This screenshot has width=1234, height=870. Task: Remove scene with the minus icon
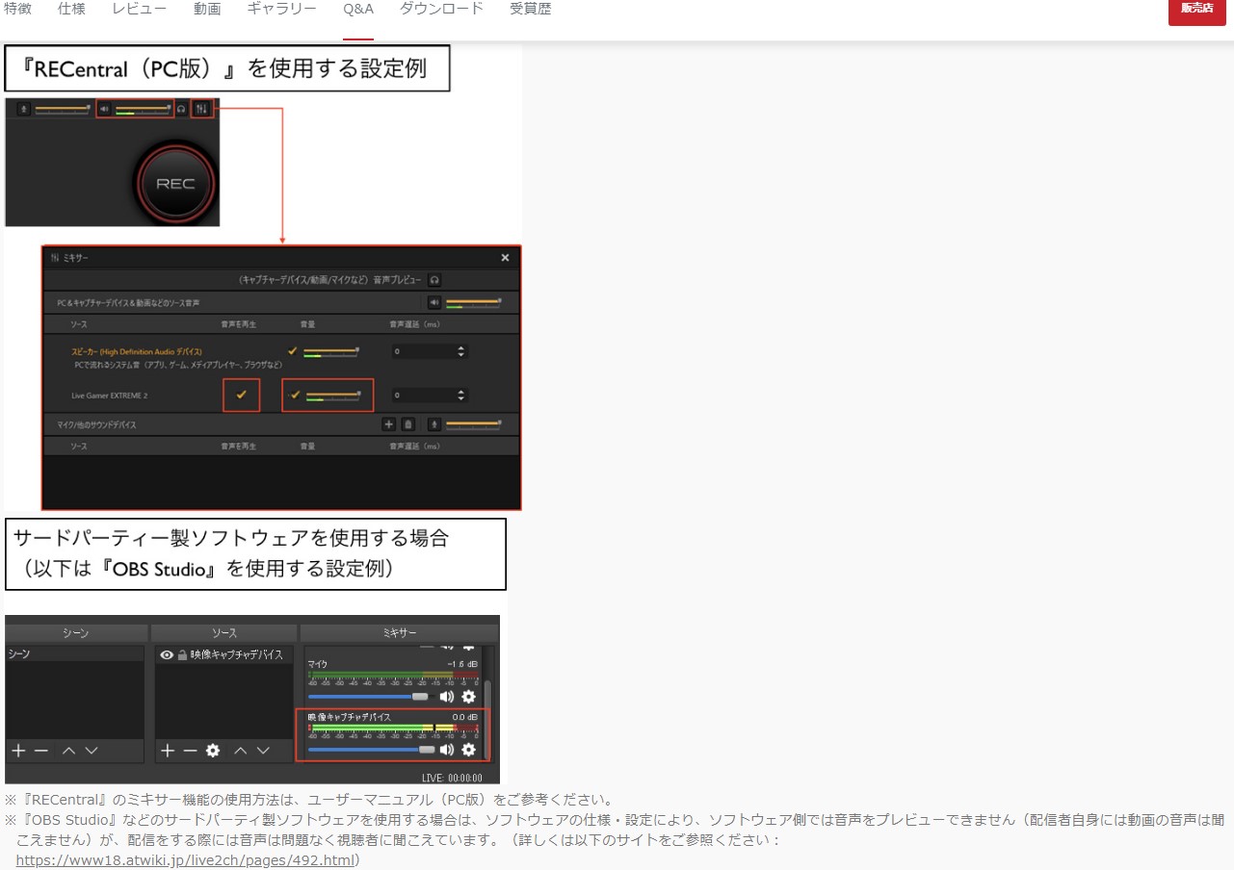40,751
